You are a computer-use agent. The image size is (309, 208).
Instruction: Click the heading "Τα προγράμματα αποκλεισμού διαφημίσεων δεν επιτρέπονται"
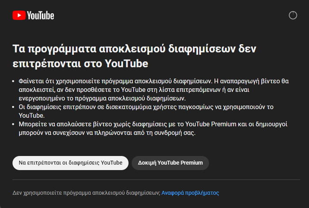click(x=134, y=56)
